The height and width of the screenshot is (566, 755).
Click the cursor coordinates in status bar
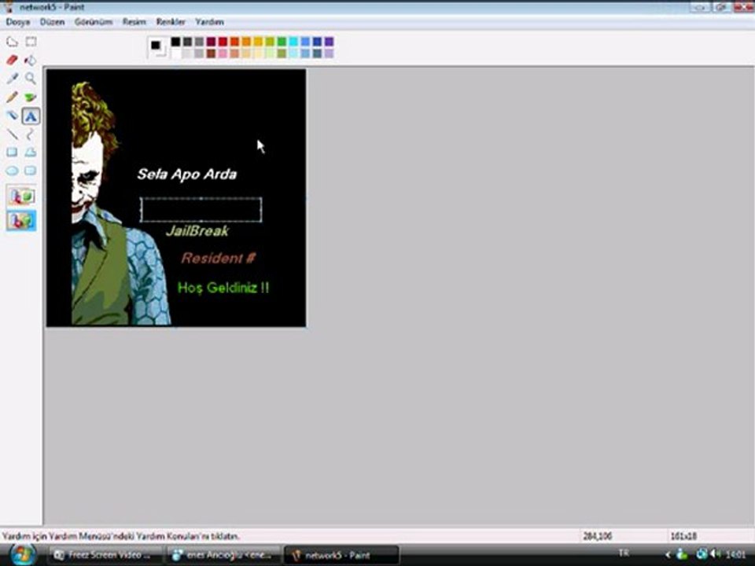click(597, 535)
